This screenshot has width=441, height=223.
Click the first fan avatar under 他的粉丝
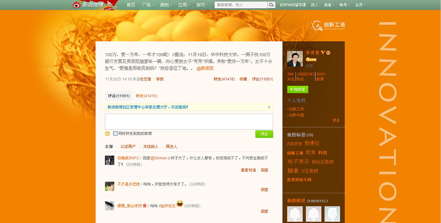pos(295,214)
